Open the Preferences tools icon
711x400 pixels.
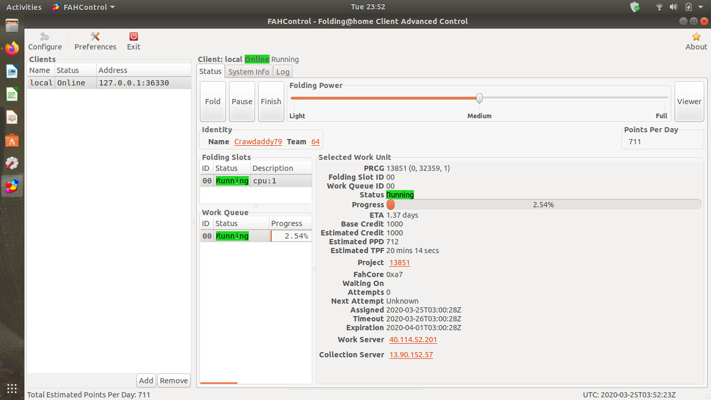click(95, 36)
